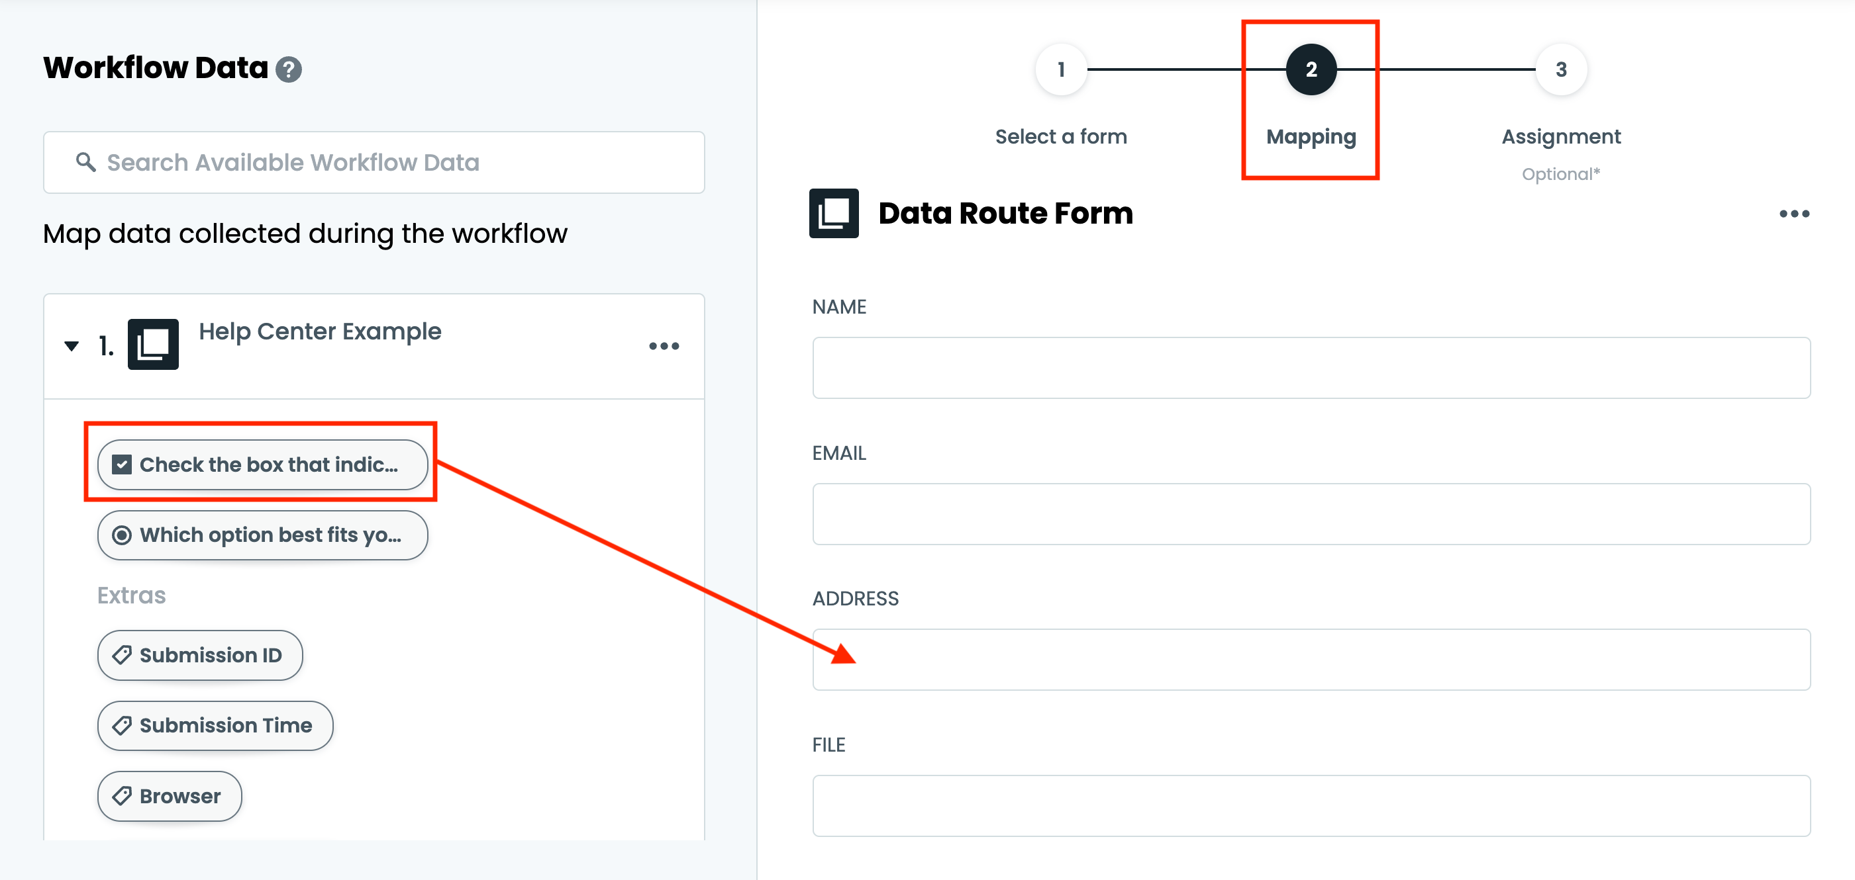1855x880 pixels.
Task: Click radio icon on 'Which option best fits' chip
Action: pos(122,535)
